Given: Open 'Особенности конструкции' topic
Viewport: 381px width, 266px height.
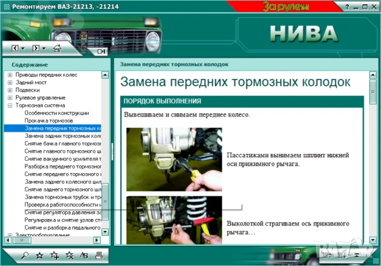Looking at the screenshot, I should click(x=57, y=113).
